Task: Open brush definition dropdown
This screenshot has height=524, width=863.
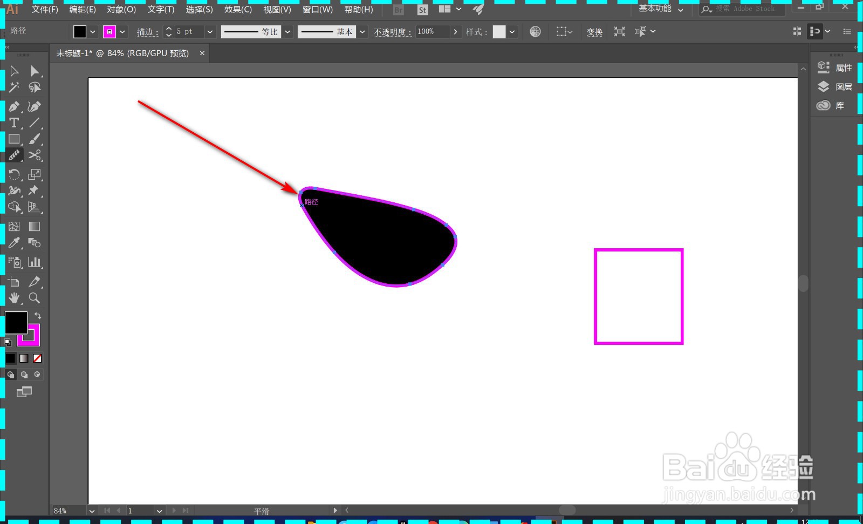Action: pyautogui.click(x=362, y=32)
